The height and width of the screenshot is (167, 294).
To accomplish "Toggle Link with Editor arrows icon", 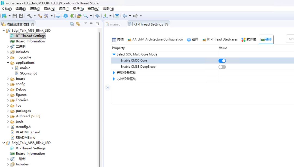I will (x=78, y=24).
